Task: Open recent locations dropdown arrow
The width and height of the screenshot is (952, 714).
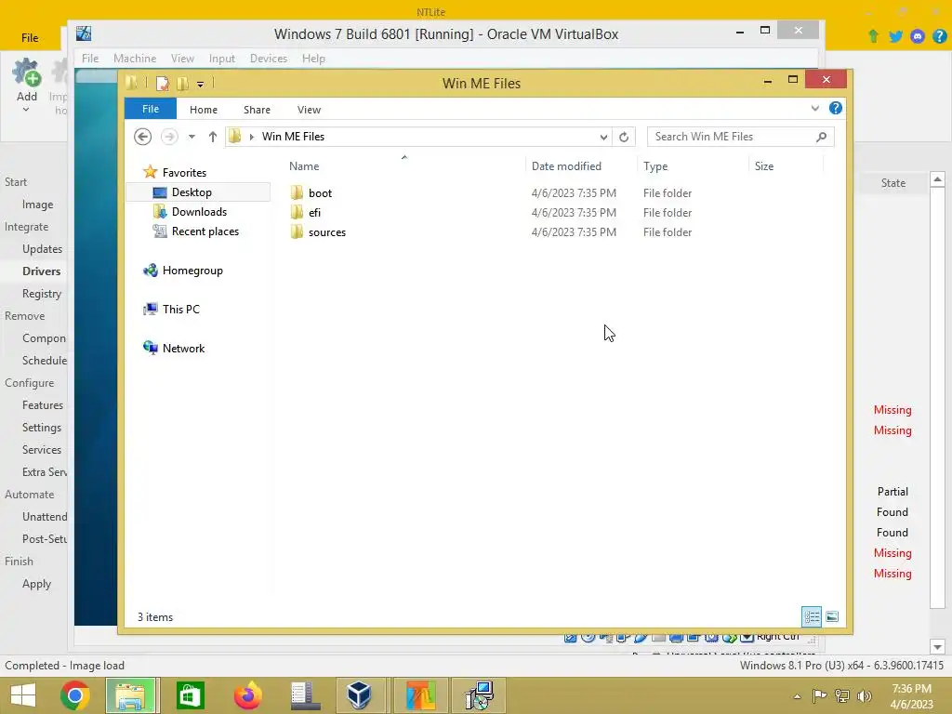Action: [192, 137]
